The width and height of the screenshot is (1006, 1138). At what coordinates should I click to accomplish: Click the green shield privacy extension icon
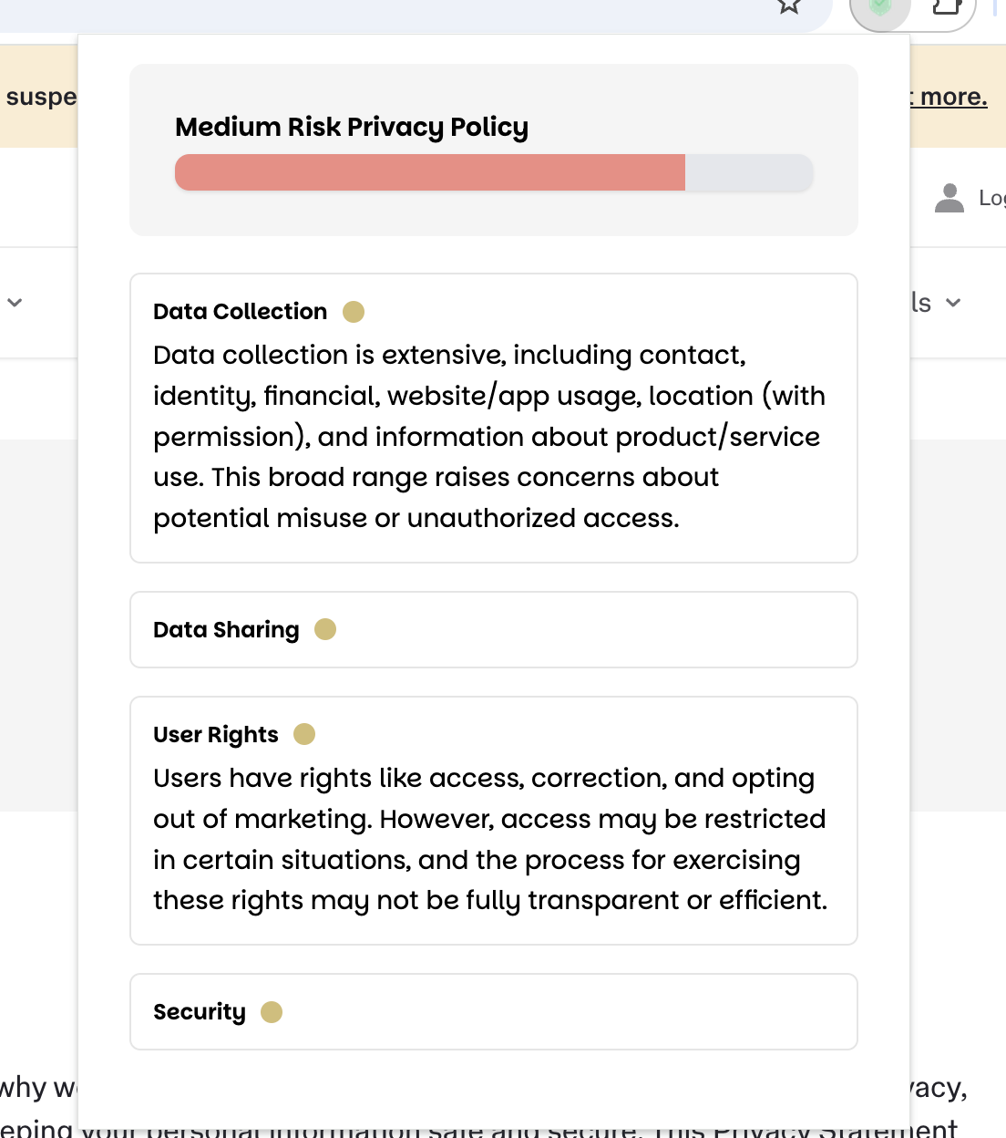coord(880,9)
